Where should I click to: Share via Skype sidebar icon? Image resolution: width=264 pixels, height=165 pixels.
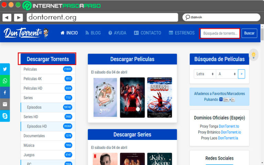[5, 116]
